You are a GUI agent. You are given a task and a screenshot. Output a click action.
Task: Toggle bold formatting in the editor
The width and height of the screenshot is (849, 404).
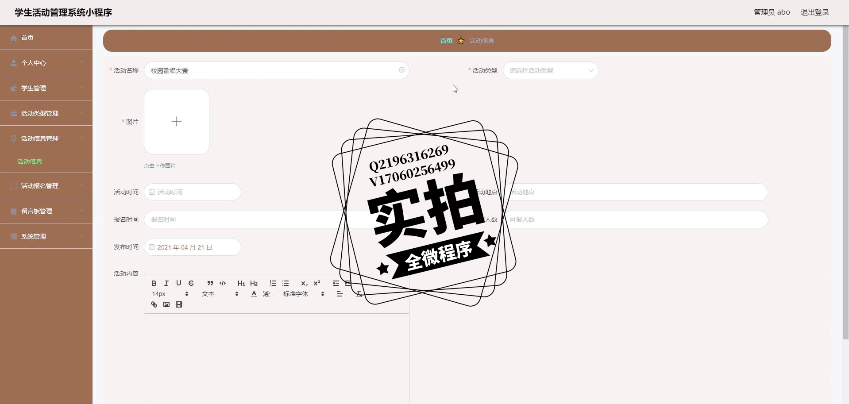pos(154,283)
